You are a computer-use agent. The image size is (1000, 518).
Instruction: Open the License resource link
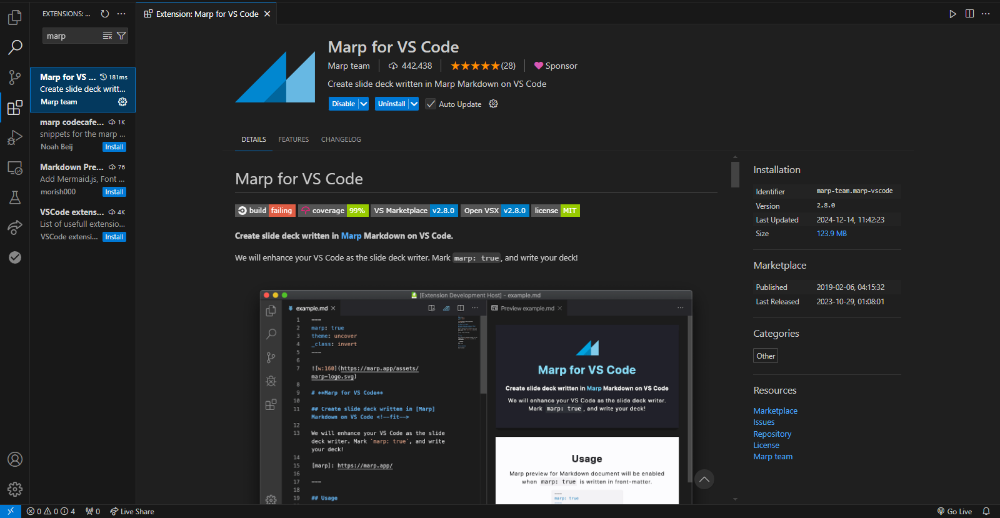pyautogui.click(x=766, y=445)
